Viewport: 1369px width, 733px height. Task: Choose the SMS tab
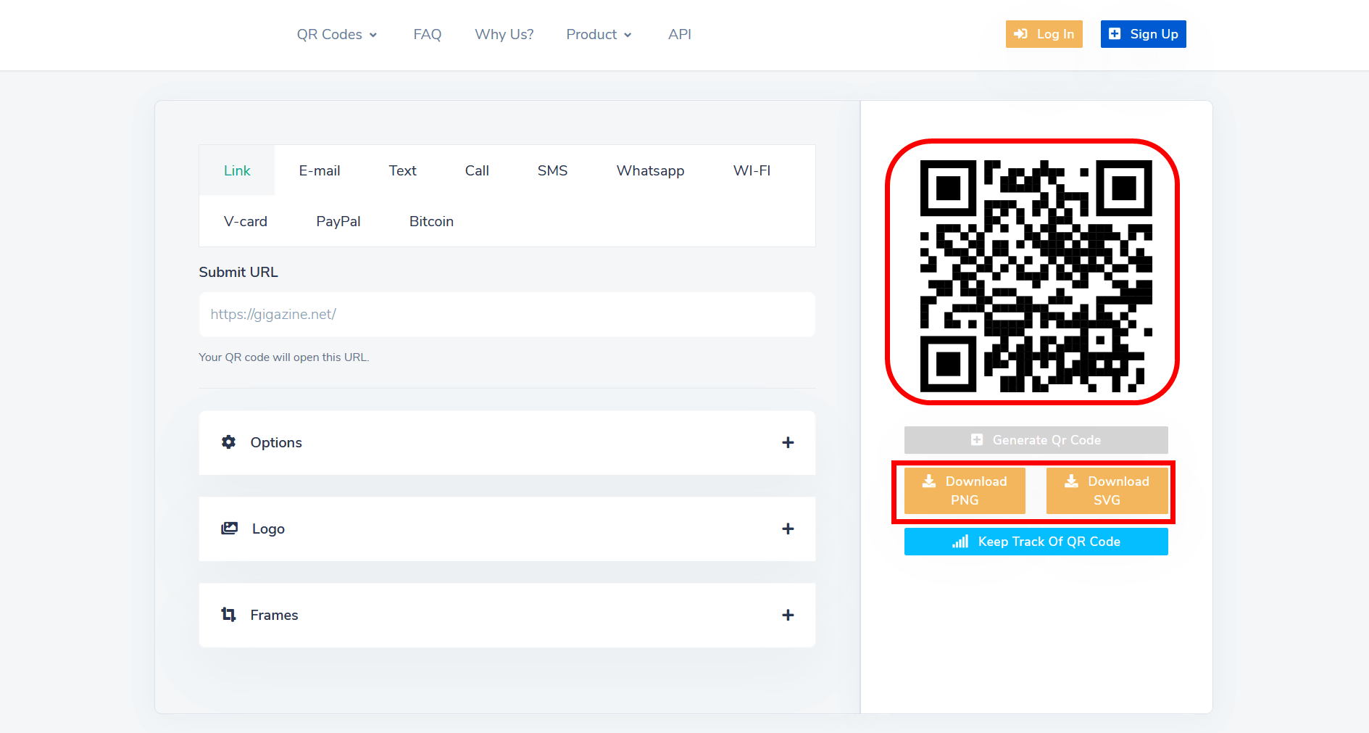click(552, 170)
